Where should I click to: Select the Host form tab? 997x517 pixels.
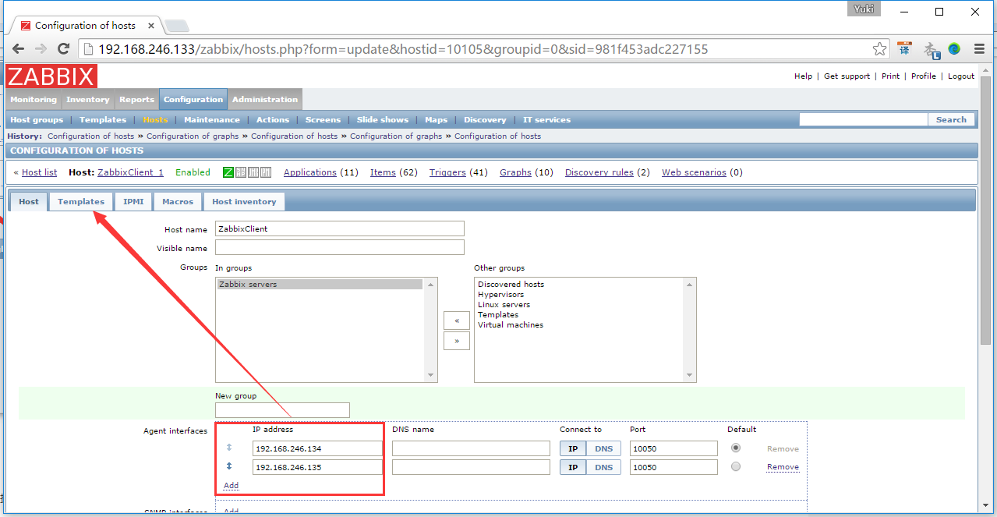(29, 201)
